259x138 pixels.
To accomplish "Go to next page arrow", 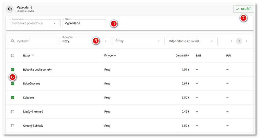I will [x=247, y=41].
